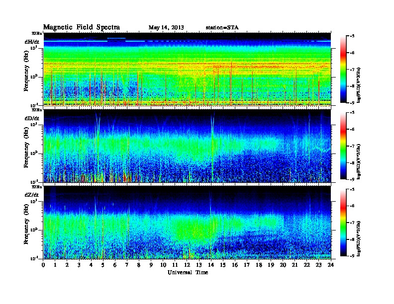Screen dimensions: 394x304
Task: Click the dD/dt 'Frequency (Hz)' axis label
Action: (26, 148)
